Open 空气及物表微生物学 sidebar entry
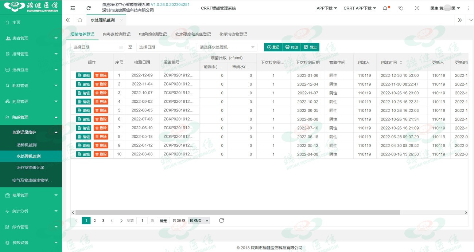 point(31,180)
